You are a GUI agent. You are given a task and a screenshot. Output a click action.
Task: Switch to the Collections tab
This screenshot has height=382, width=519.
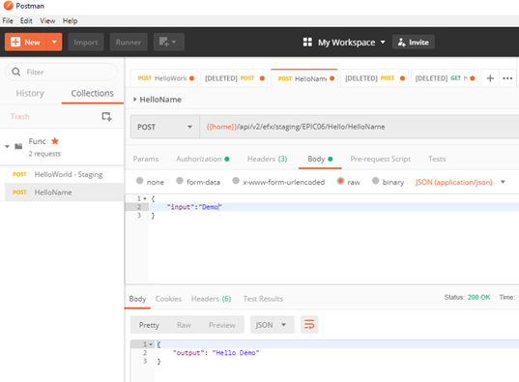pyautogui.click(x=93, y=94)
